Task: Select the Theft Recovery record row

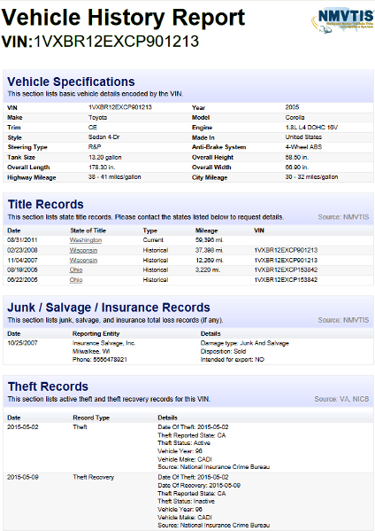Action: 188,501
